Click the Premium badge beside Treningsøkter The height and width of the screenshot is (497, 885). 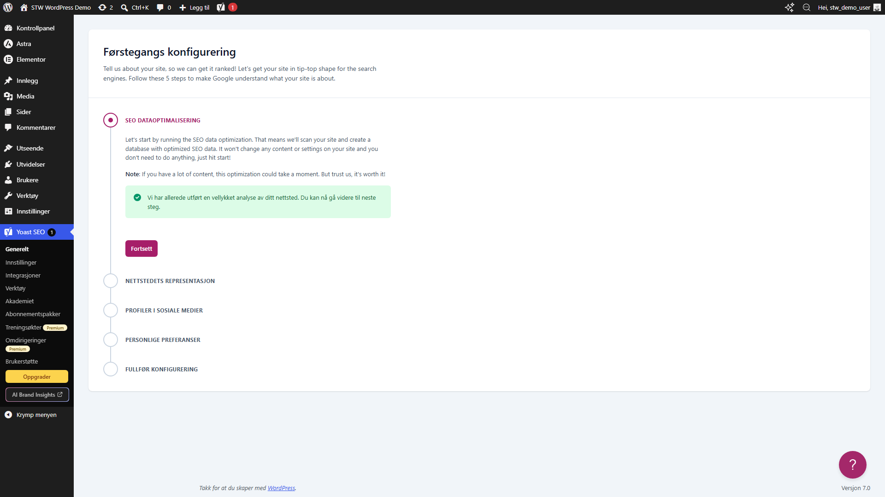55,328
